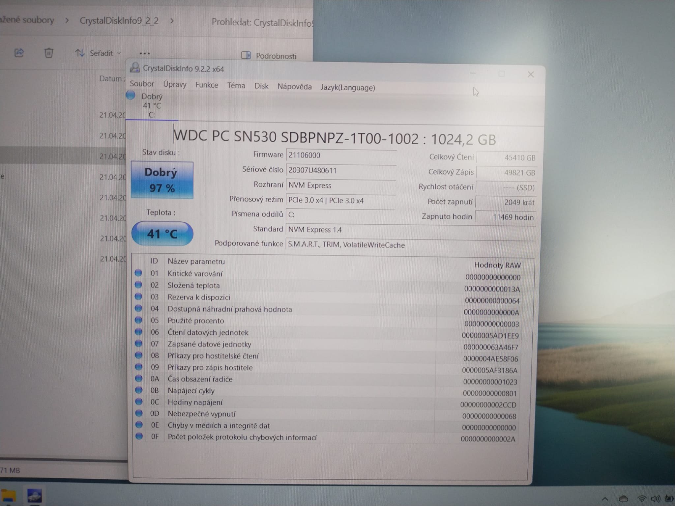Open the Téma menu

click(236, 86)
